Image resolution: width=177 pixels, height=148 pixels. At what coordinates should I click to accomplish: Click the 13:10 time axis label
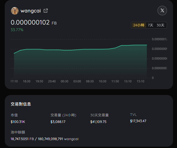tap(128, 81)
